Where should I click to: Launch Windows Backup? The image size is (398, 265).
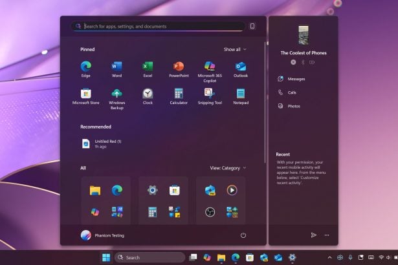pyautogui.click(x=116, y=99)
